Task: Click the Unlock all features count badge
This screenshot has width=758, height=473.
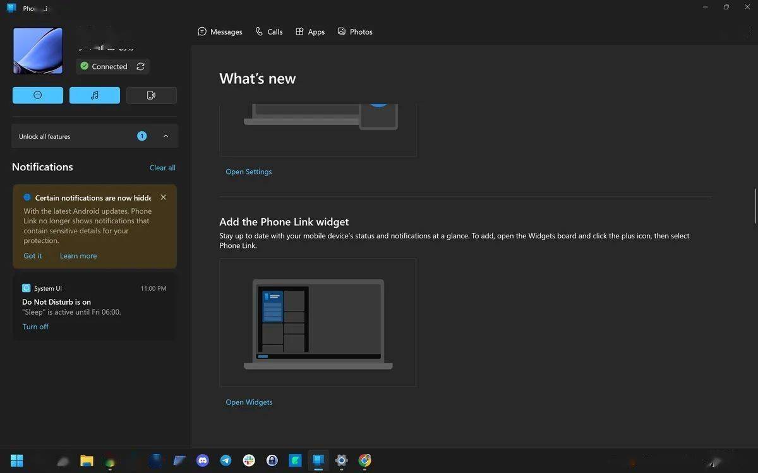Action: pyautogui.click(x=142, y=136)
